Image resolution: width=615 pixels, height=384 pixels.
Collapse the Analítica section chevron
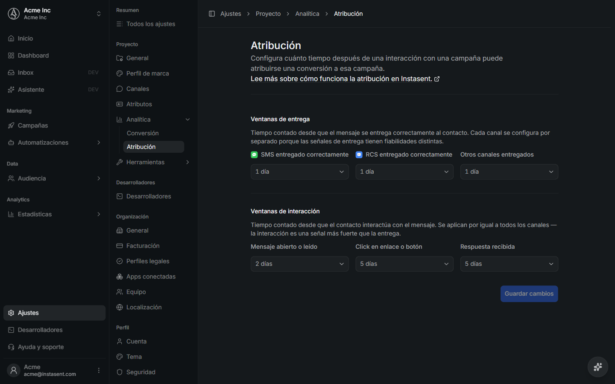coord(187,119)
